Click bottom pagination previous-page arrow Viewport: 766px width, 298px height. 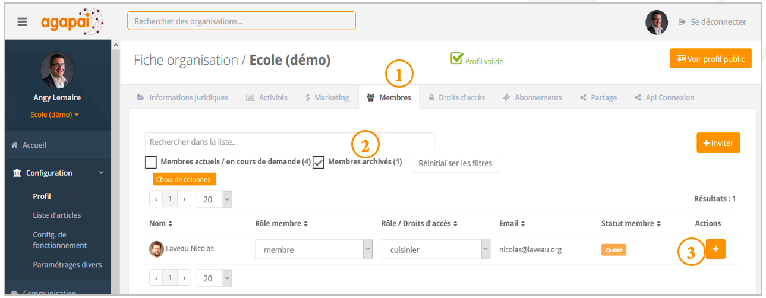156,277
